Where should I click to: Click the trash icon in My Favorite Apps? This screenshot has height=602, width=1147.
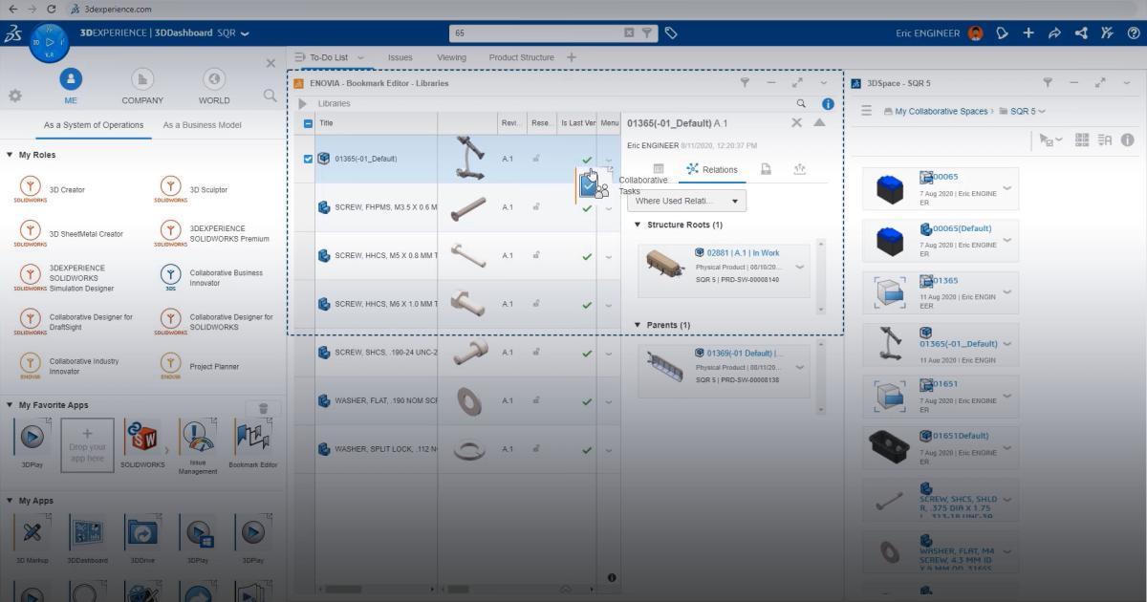(x=264, y=408)
